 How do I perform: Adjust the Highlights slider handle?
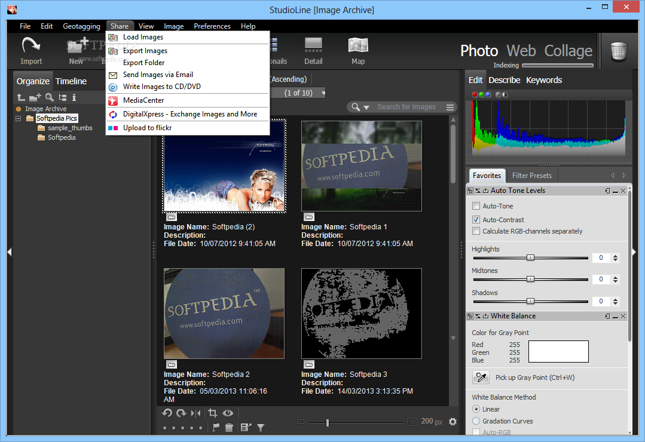(531, 257)
